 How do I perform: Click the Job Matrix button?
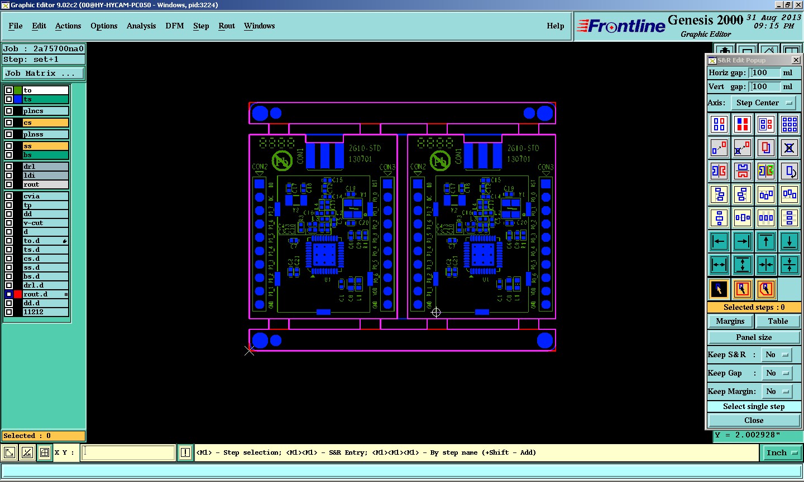click(44, 74)
